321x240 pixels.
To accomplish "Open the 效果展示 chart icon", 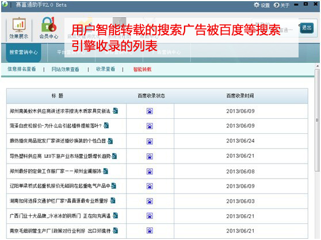I will pyautogui.click(x=19, y=25).
